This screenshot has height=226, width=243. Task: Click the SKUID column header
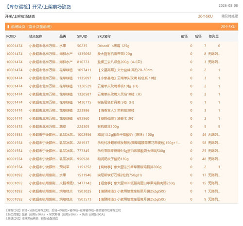click(82, 36)
